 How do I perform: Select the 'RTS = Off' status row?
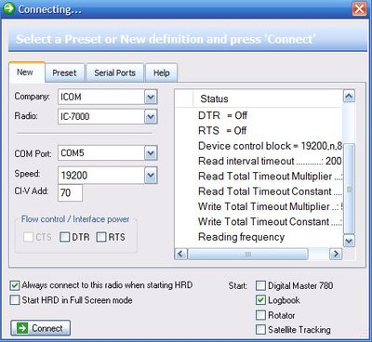(x=259, y=131)
